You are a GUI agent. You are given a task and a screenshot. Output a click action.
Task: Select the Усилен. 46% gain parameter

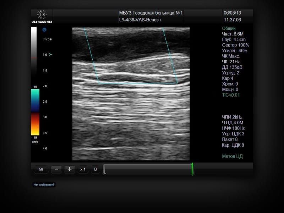tap(235, 50)
